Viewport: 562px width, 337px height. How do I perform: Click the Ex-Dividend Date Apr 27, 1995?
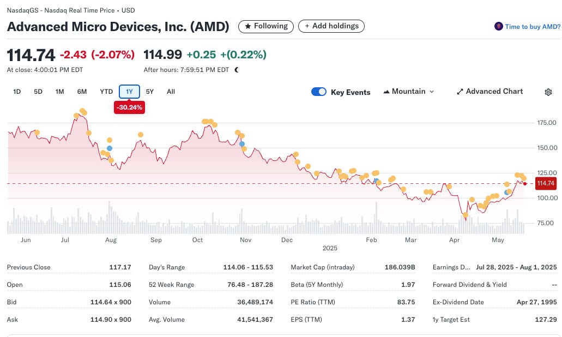[536, 302]
